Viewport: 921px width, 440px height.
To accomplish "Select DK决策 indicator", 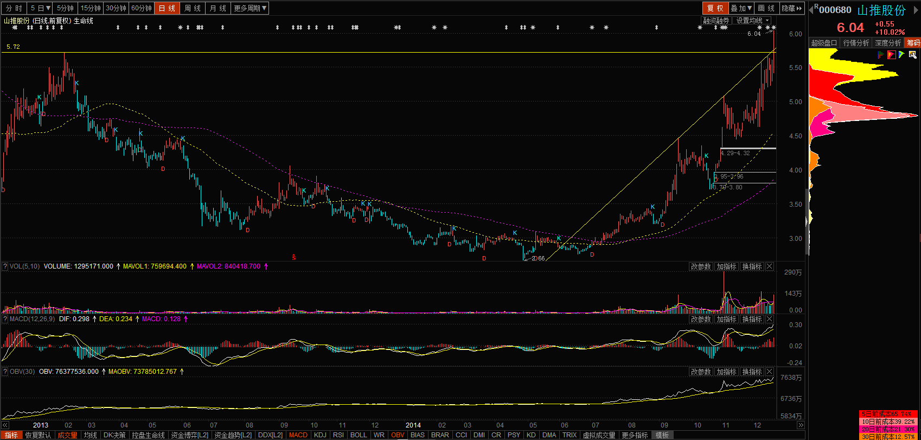I will [x=114, y=435].
